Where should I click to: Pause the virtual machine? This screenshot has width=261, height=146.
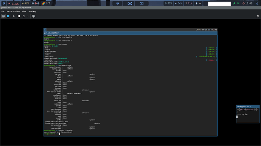pyautogui.click(x=19, y=16)
